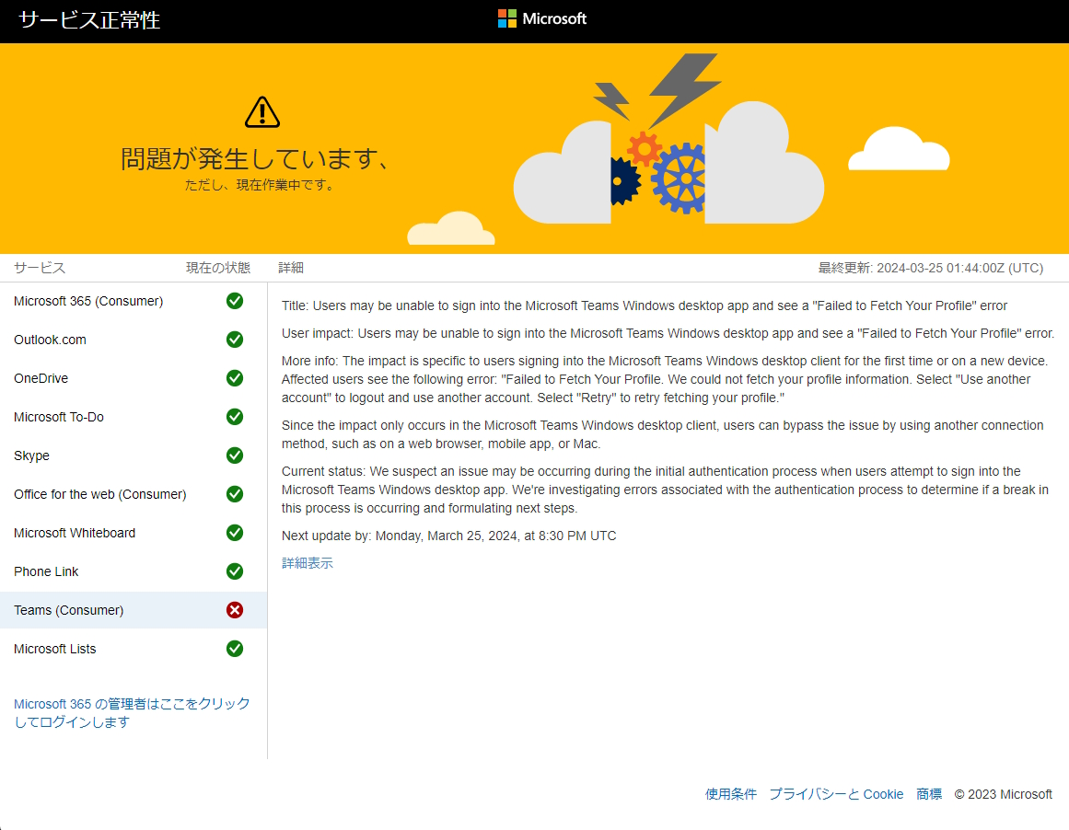The height and width of the screenshot is (830, 1069).
Task: Click the status icon for Microsoft To-Do
Action: click(235, 417)
